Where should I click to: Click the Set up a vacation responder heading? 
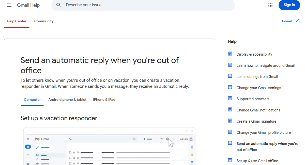[x=59, y=118]
